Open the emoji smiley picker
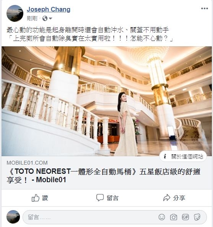The height and width of the screenshot is (227, 213). [162, 217]
